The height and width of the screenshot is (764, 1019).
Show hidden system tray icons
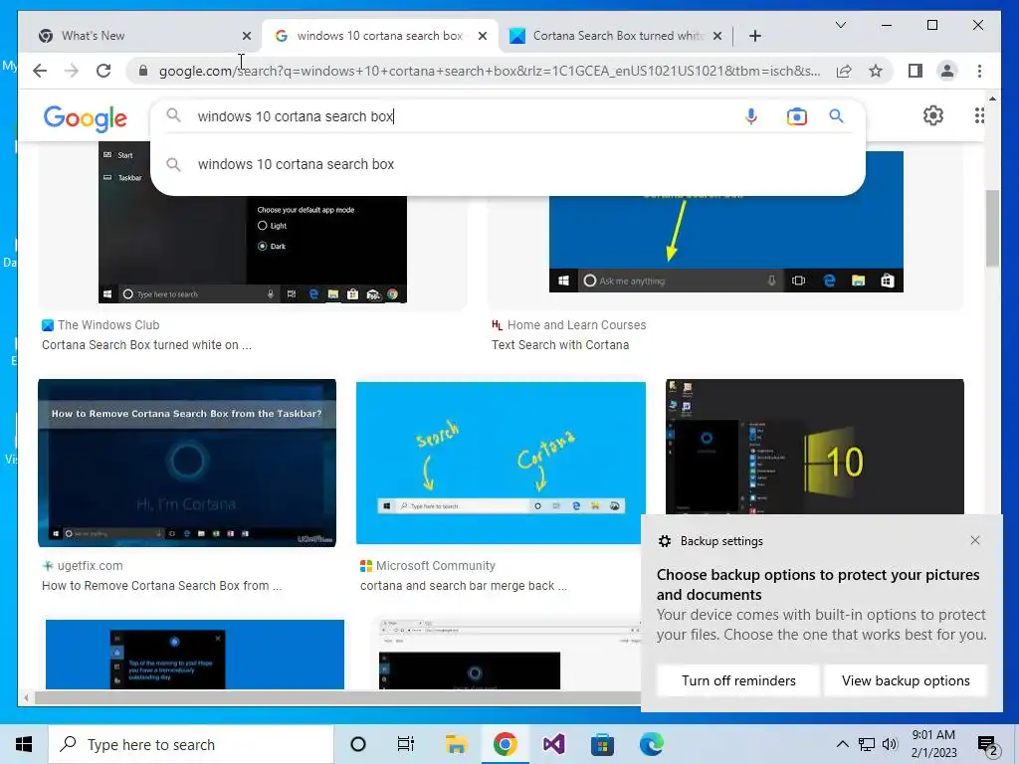pos(842,744)
